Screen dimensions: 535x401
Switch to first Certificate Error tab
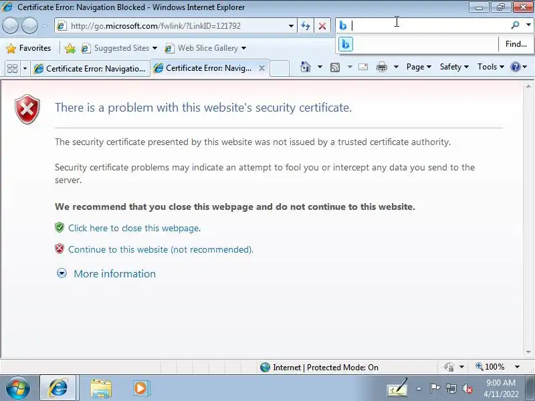tap(90, 69)
